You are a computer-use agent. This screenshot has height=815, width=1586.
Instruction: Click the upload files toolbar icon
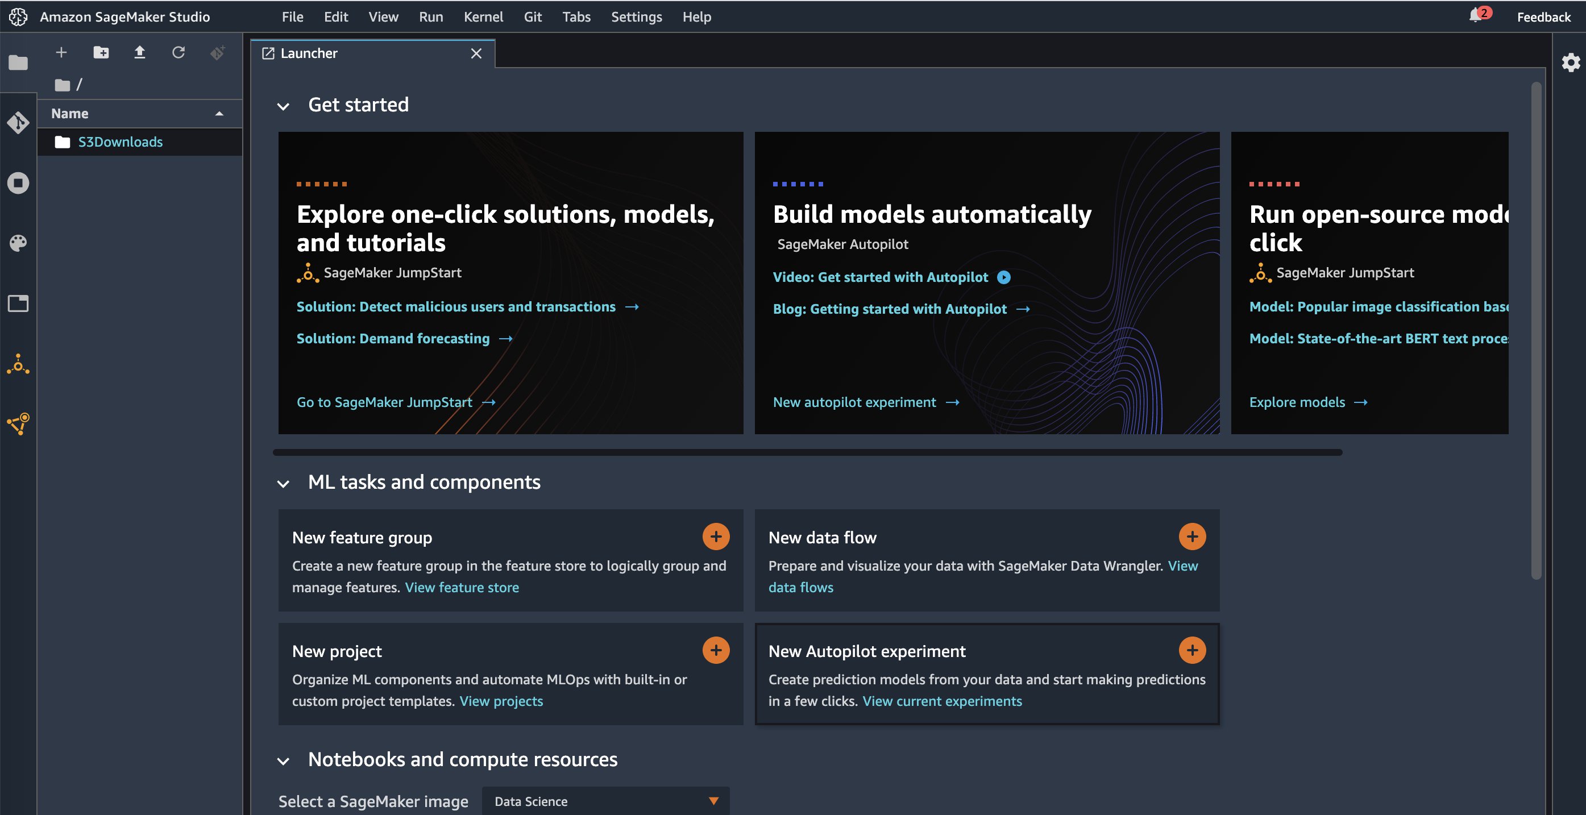tap(140, 53)
